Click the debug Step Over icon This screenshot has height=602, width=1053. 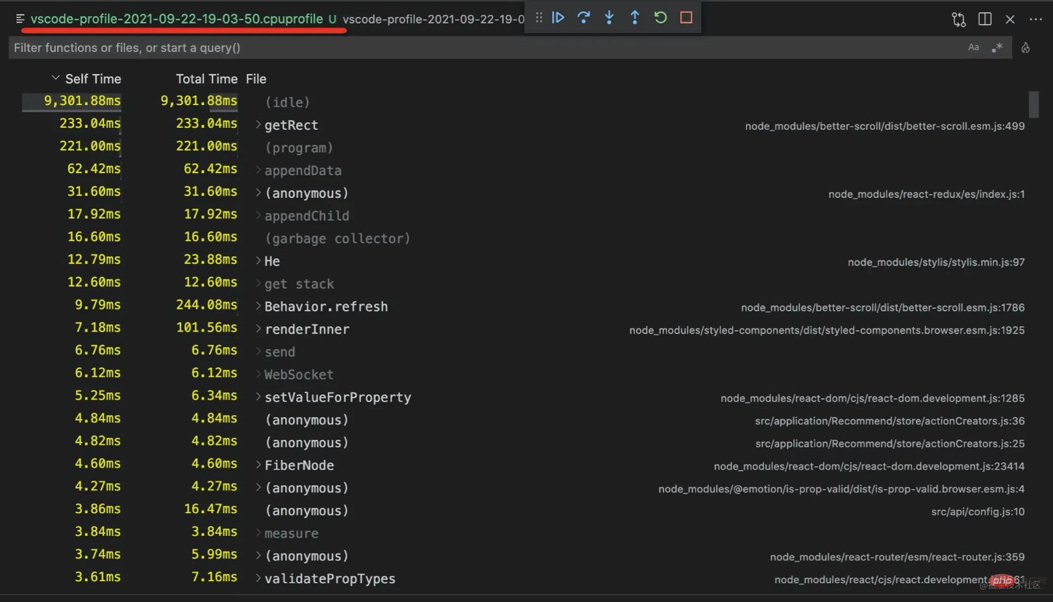[584, 18]
